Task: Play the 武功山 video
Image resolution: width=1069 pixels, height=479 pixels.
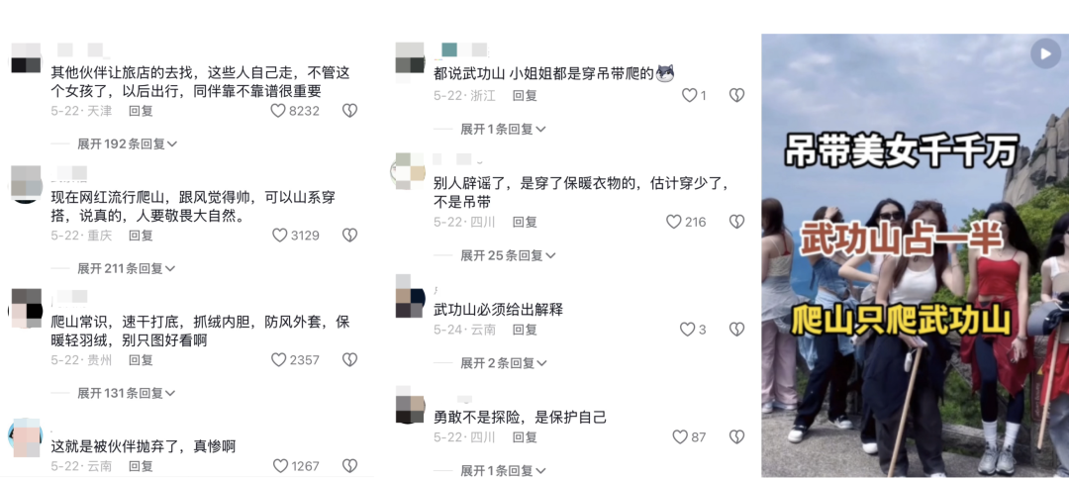Action: tap(1044, 53)
